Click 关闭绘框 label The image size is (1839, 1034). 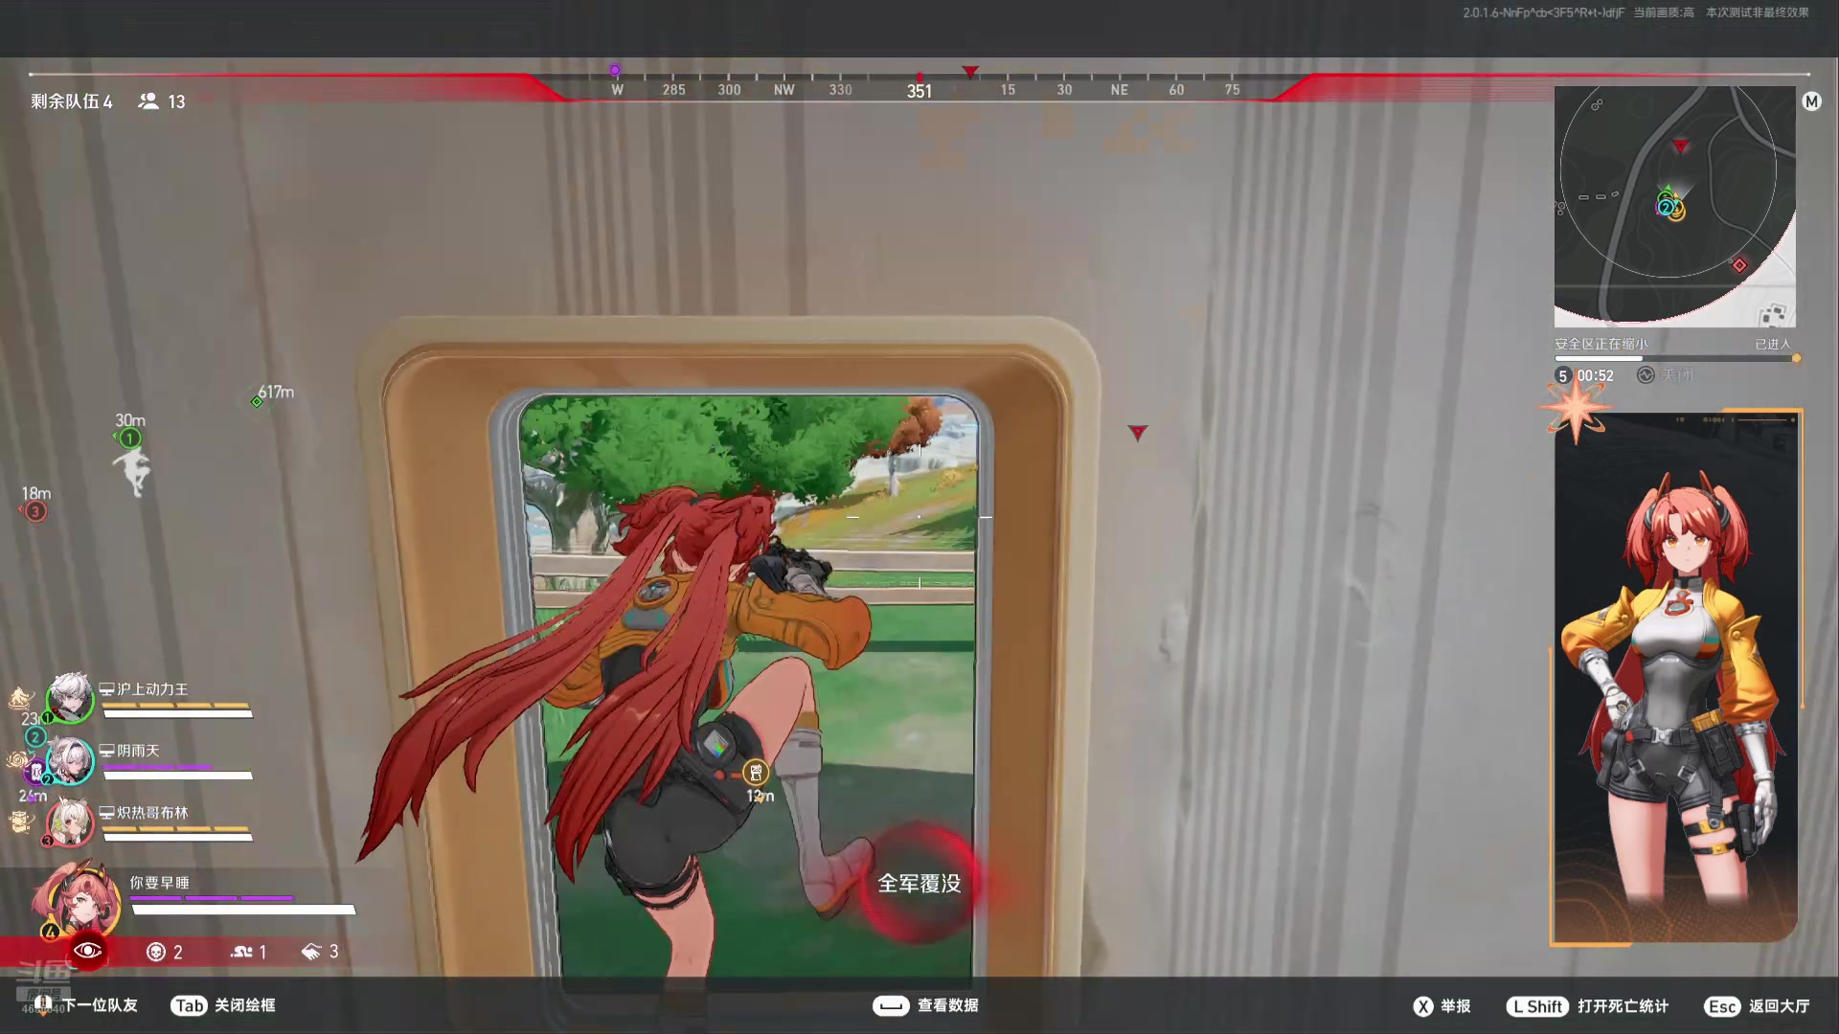pos(244,1005)
